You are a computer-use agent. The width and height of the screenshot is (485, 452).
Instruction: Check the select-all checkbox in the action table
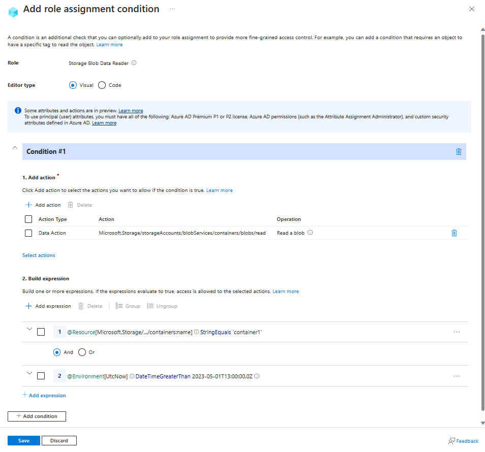coord(28,219)
